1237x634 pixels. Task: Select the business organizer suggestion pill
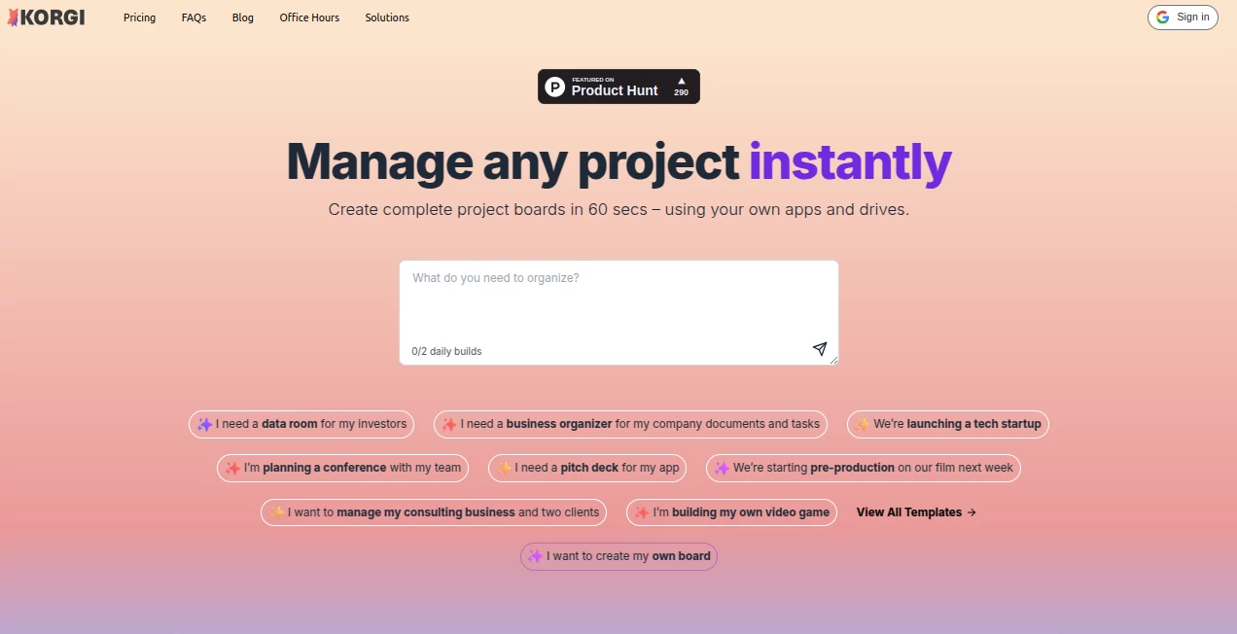click(630, 424)
